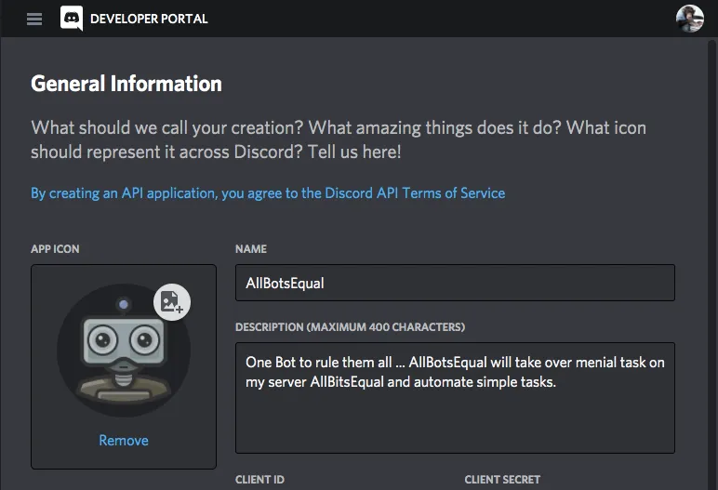Click the CLIENT SECRET label

pos(502,480)
